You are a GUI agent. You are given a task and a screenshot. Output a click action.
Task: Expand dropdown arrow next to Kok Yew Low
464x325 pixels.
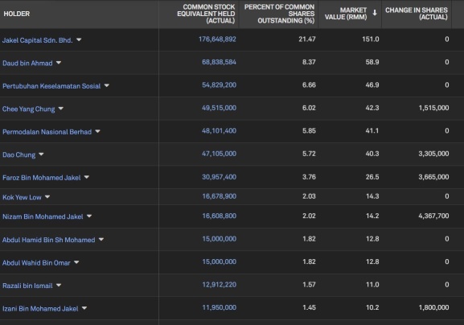tap(47, 196)
